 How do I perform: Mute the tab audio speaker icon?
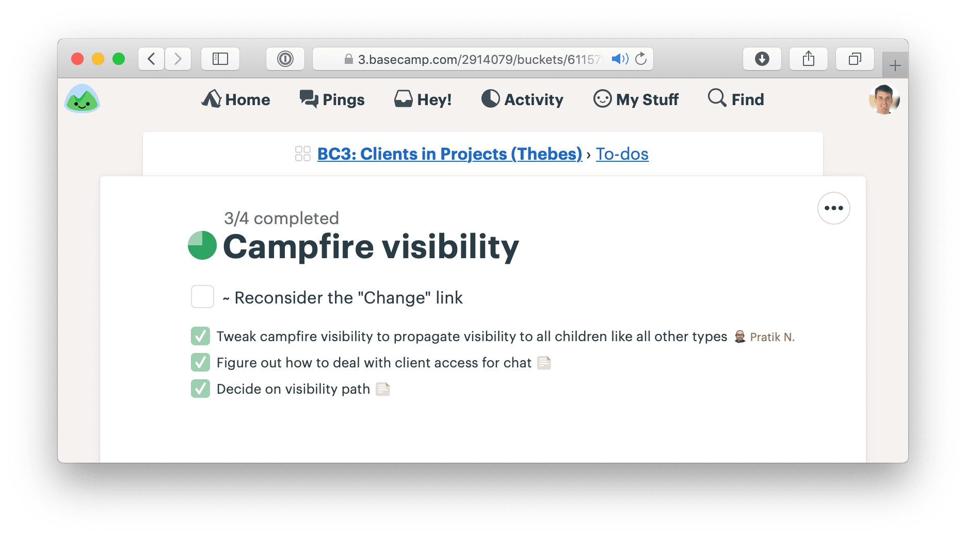pos(619,59)
